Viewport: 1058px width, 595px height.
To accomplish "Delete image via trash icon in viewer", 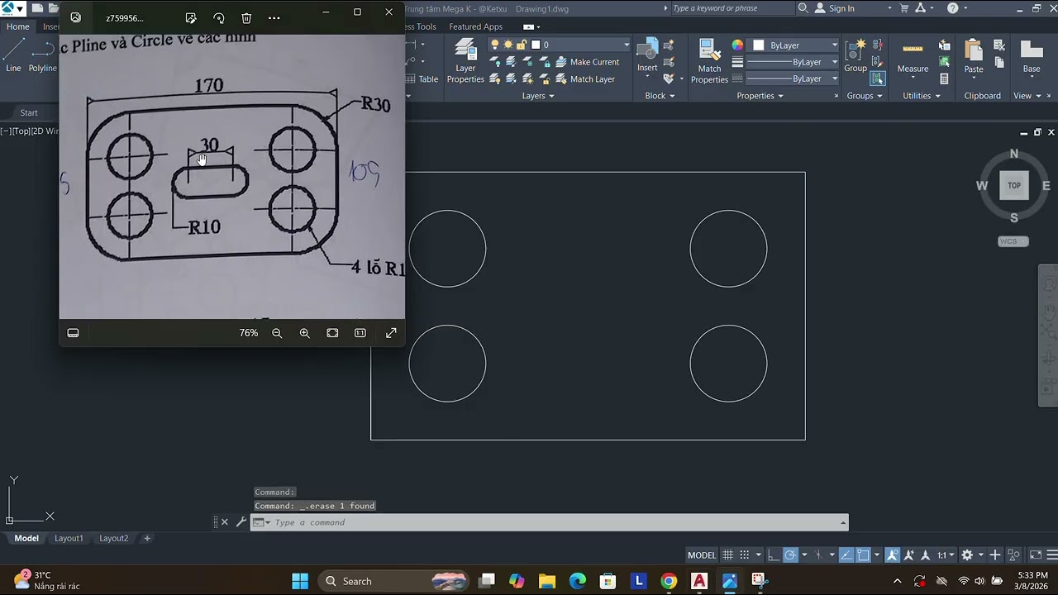I will pos(246,17).
